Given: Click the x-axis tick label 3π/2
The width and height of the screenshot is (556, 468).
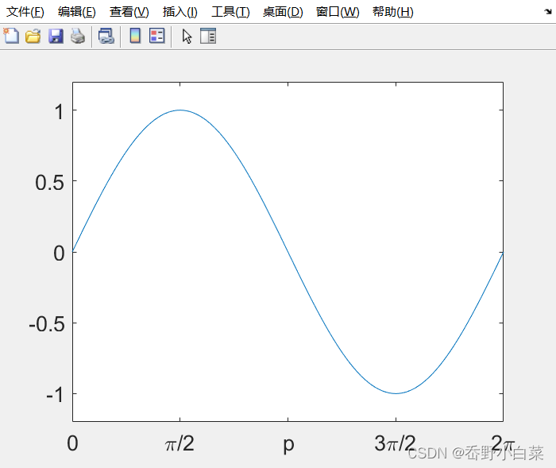Looking at the screenshot, I should pos(395,443).
